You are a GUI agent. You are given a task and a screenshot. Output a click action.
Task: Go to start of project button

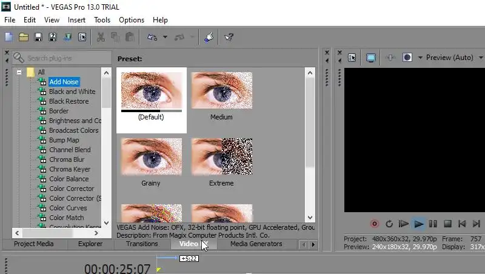[x=462, y=224]
